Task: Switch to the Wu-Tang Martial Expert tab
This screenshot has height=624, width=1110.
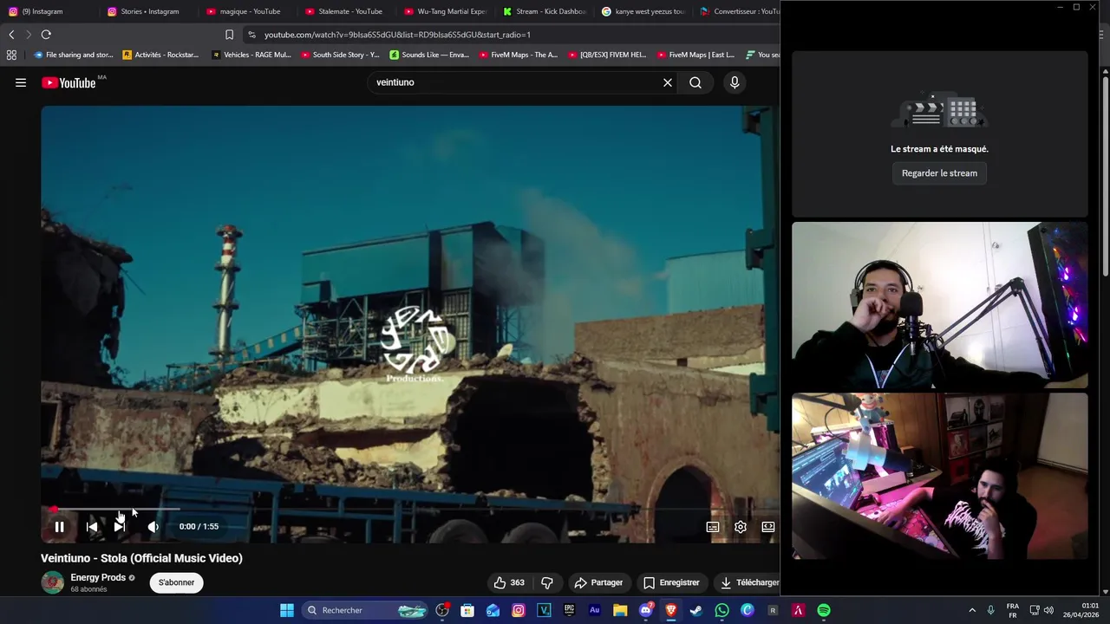Action: tap(445, 11)
